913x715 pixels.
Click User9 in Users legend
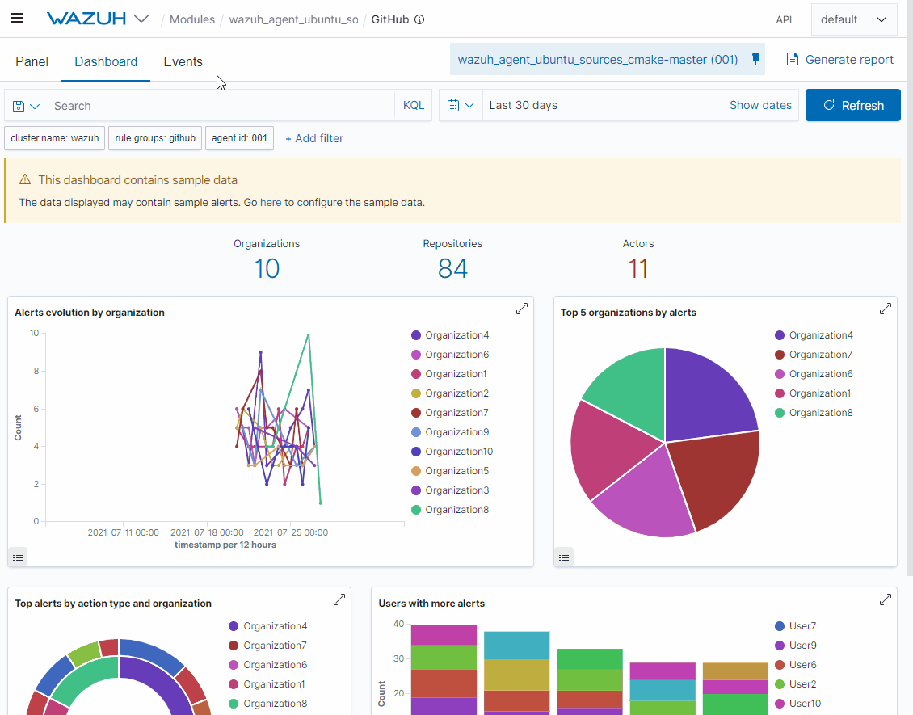796,646
